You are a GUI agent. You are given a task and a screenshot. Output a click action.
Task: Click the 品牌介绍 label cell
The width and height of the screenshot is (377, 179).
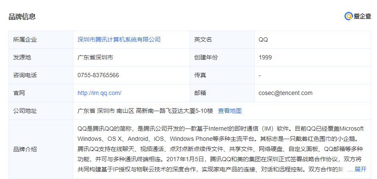41,149
